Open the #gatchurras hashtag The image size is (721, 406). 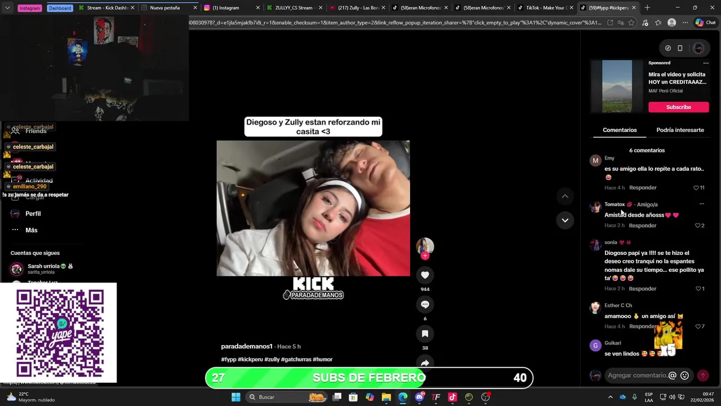[296, 359]
